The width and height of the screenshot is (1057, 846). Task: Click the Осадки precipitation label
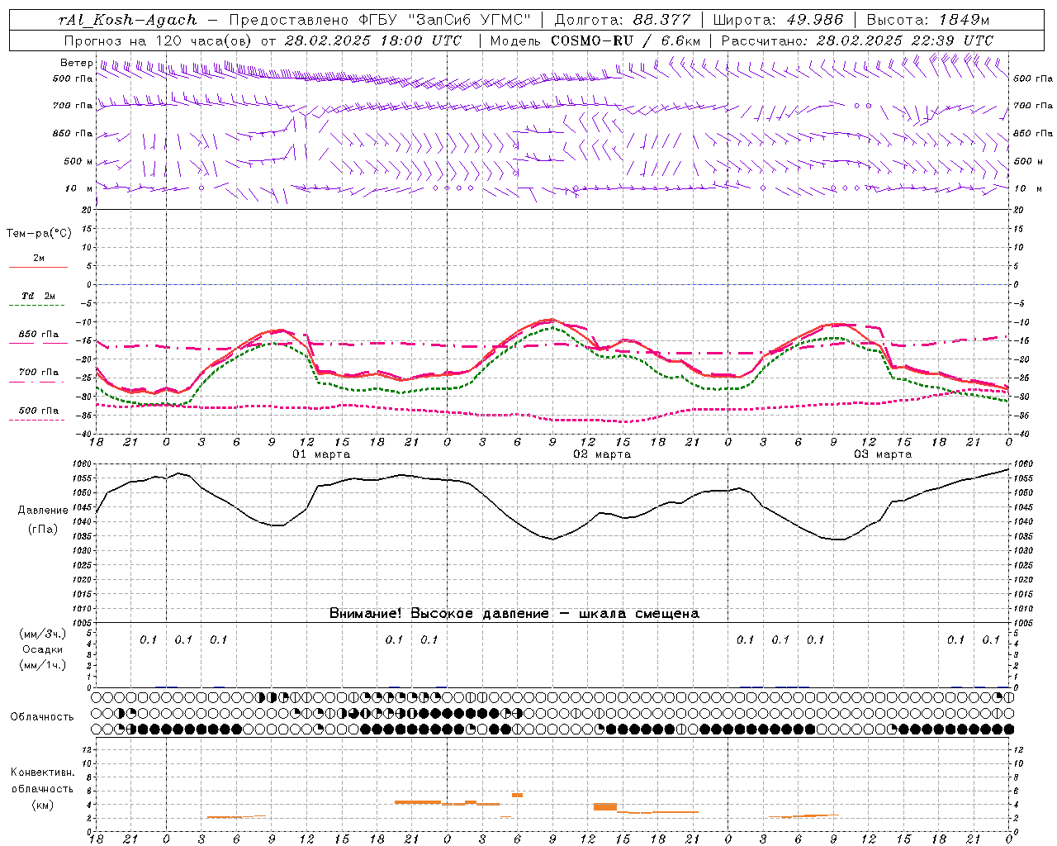pyautogui.click(x=43, y=649)
